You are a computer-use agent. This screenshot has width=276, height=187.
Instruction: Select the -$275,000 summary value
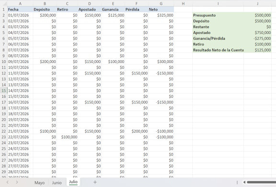pyautogui.click(x=257, y=38)
